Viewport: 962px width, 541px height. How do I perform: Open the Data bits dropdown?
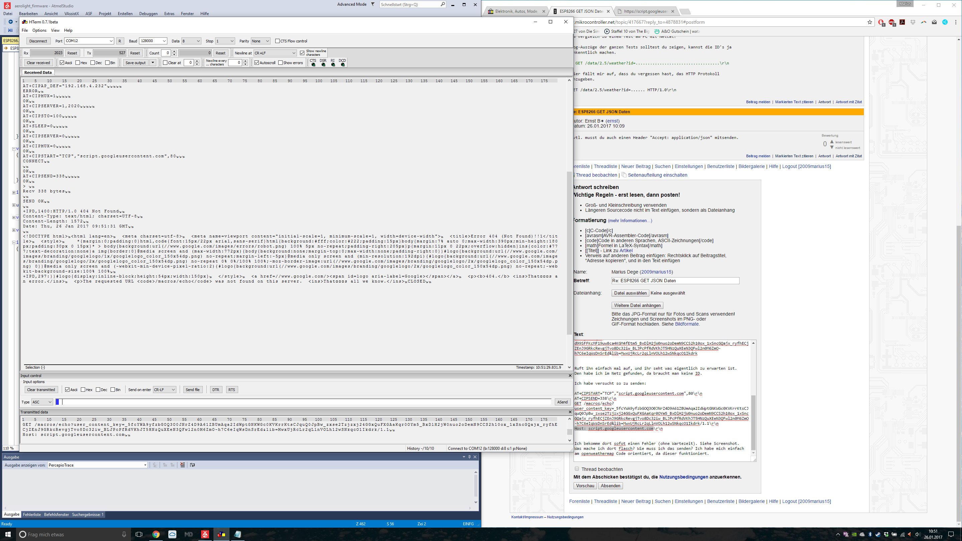click(191, 41)
